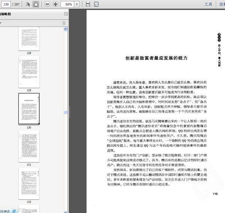225x213 pixels.
Task: Click the 23.8K/S network speed indicator
Action: click(x=5, y=211)
